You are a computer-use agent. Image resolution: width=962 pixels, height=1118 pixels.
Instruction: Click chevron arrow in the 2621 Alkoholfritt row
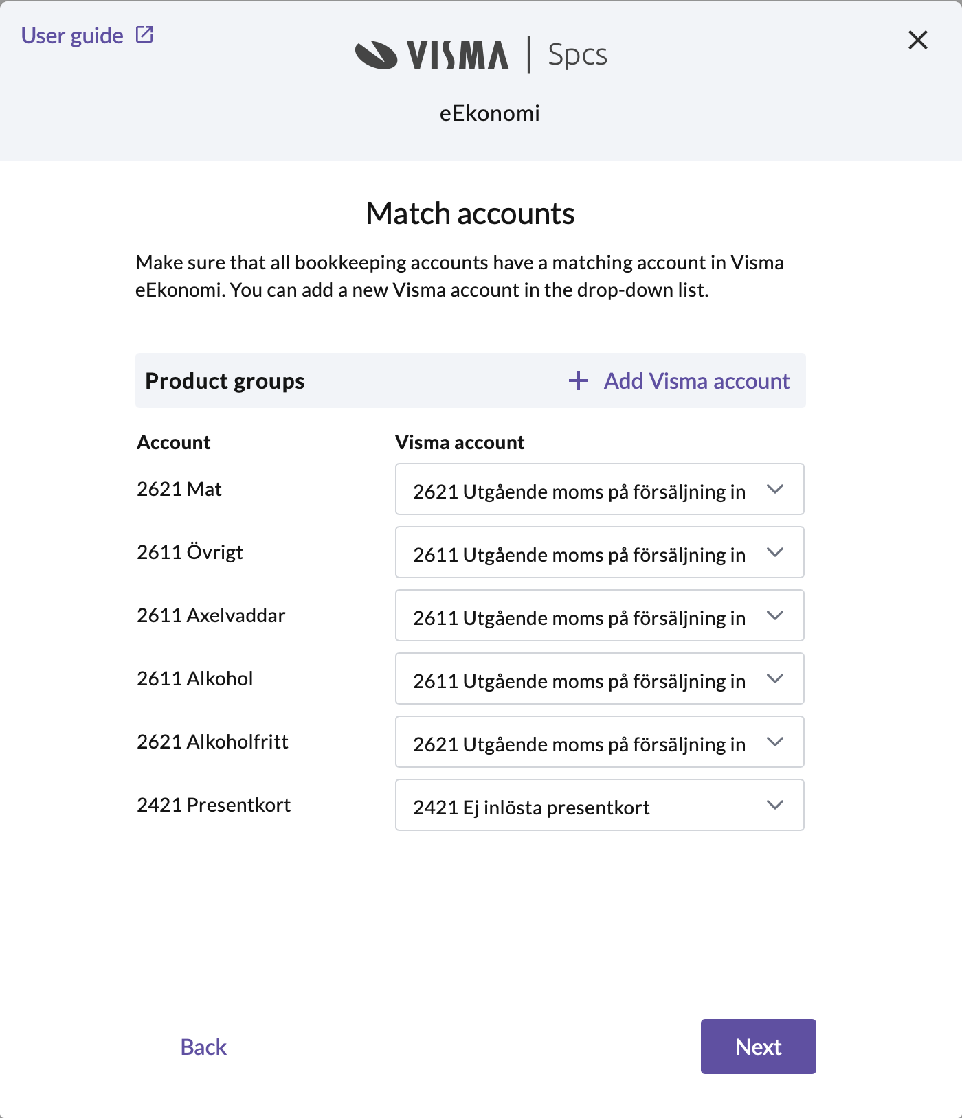775,742
